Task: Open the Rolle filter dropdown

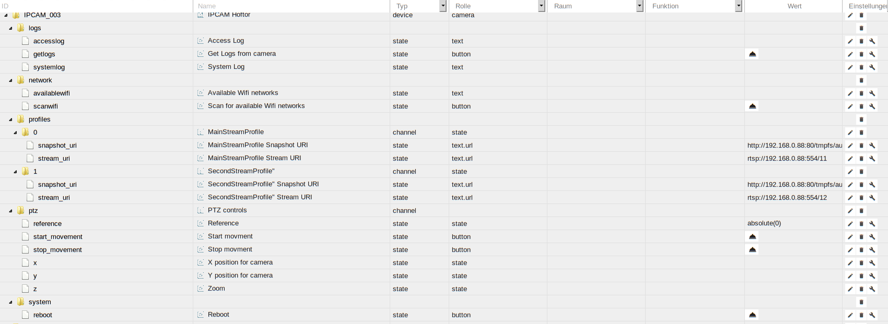Action: coord(541,6)
